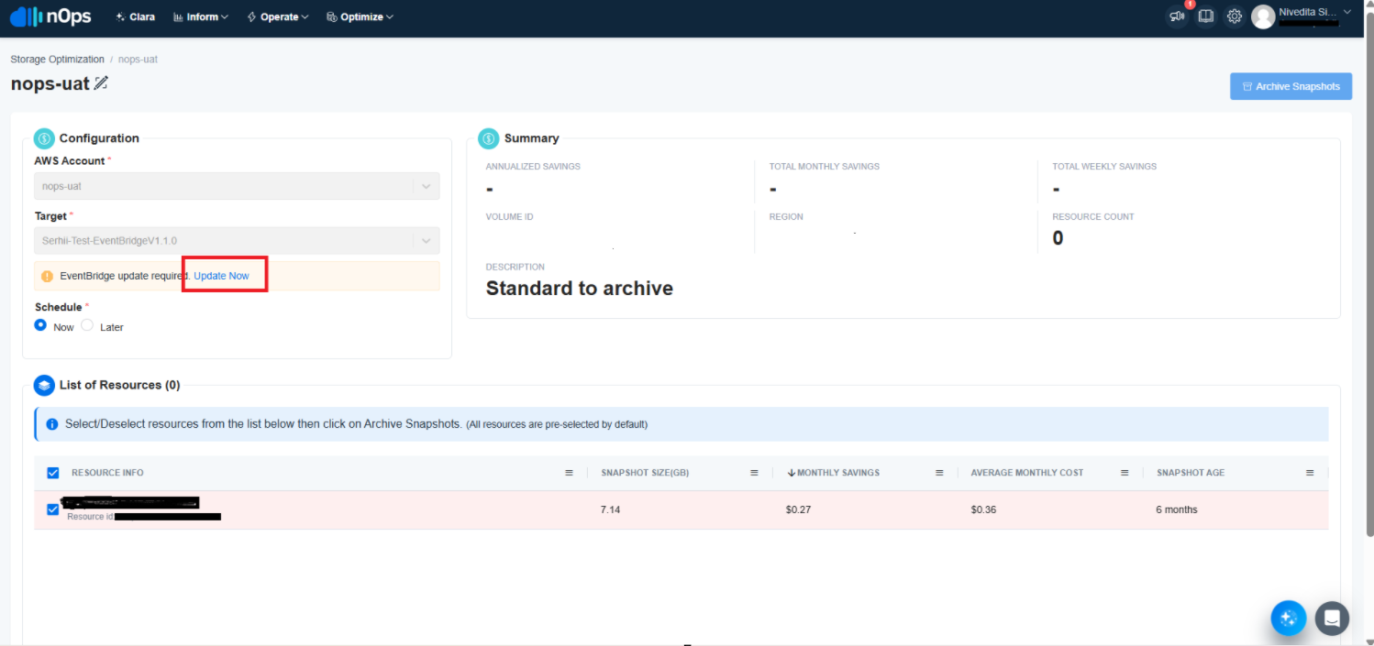This screenshot has width=1374, height=646.
Task: Select the Now schedule radio button
Action: pyautogui.click(x=40, y=325)
